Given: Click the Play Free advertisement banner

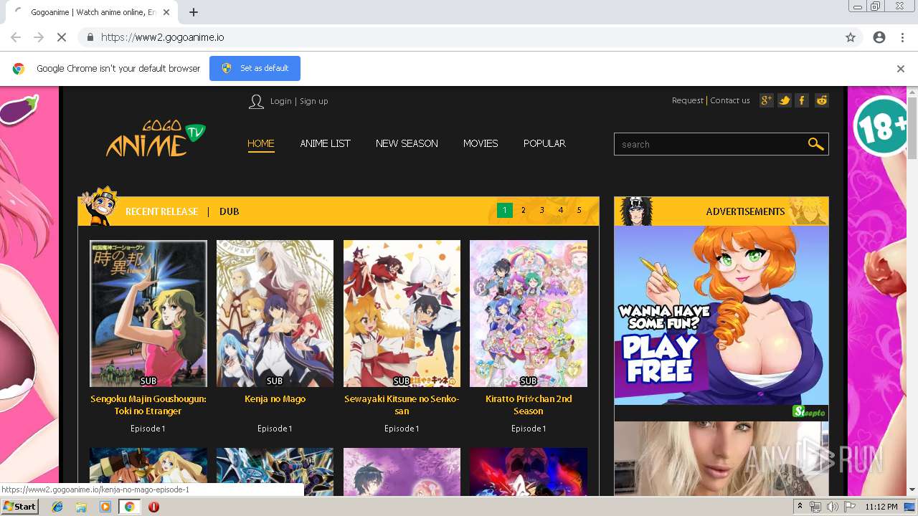Looking at the screenshot, I should click(721, 315).
